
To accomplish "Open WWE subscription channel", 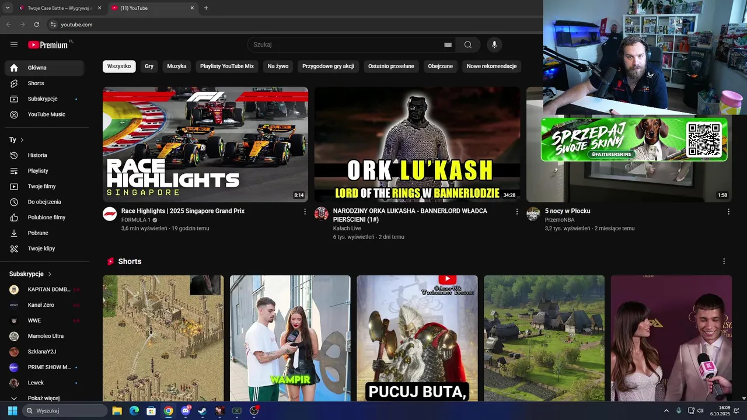I will click(44, 320).
